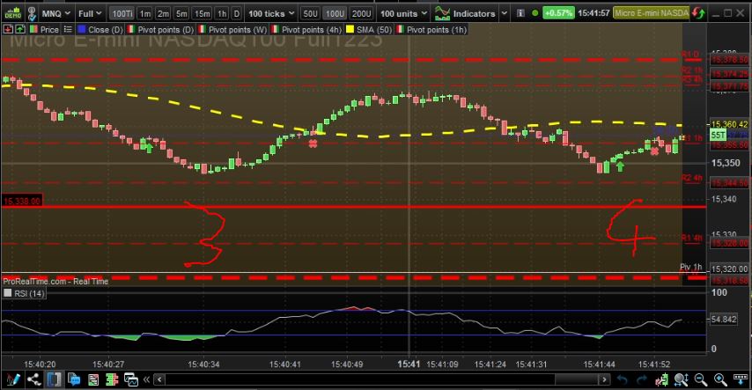
Task: Open the Full session dropdown
Action: click(90, 13)
